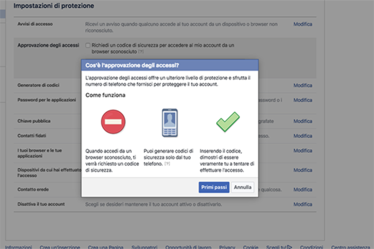Click the Ricevi un avviso description text

click(181, 27)
